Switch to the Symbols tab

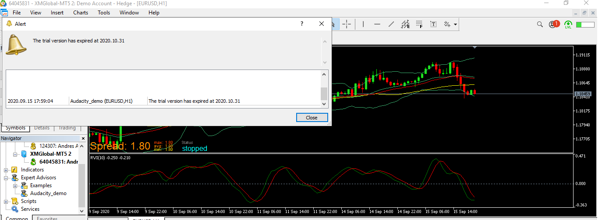tap(16, 128)
